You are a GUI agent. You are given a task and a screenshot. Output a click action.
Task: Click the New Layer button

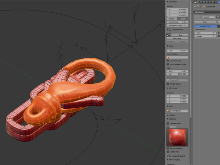point(177,38)
